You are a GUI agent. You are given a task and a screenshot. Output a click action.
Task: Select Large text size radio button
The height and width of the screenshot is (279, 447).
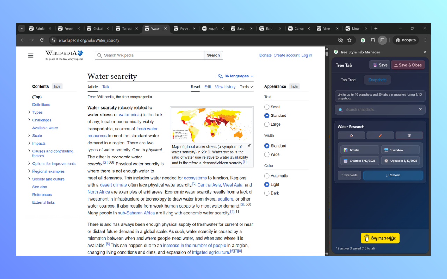tap(267, 124)
